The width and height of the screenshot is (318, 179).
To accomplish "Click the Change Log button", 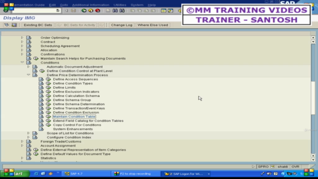I will pos(121,25).
